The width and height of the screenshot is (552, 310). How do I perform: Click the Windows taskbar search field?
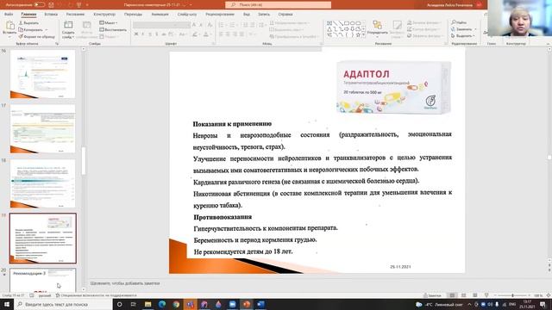(63, 304)
